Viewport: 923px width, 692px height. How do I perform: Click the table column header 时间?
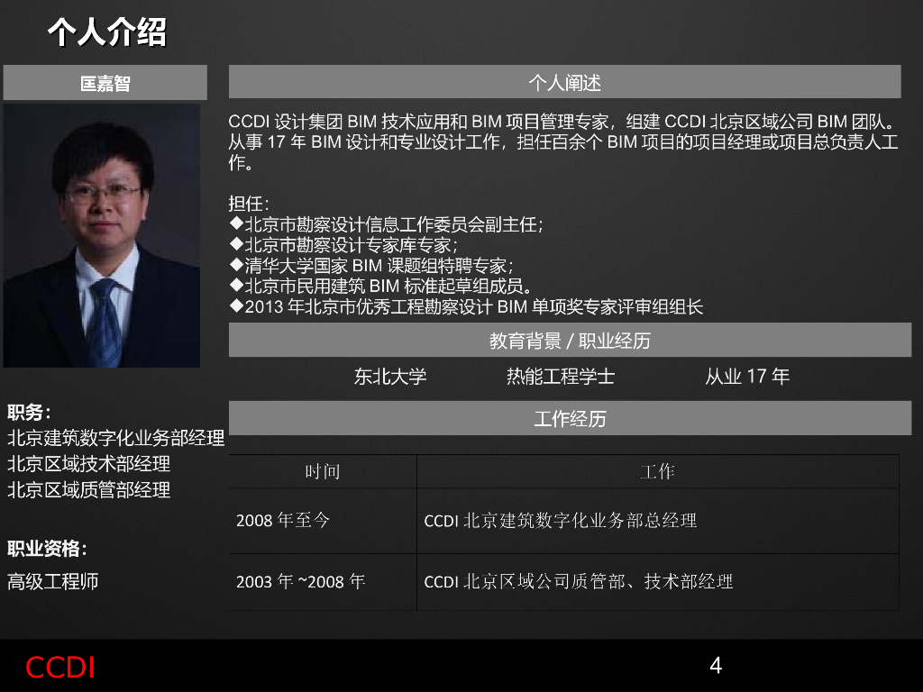[323, 471]
